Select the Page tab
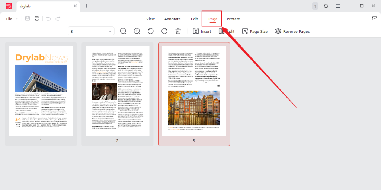The height and width of the screenshot is (190, 381). (x=213, y=19)
